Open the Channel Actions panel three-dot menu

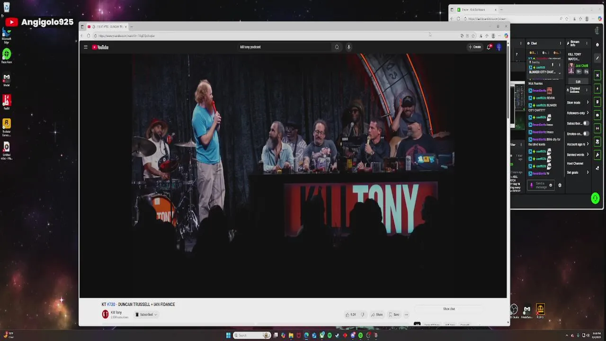coord(587,90)
